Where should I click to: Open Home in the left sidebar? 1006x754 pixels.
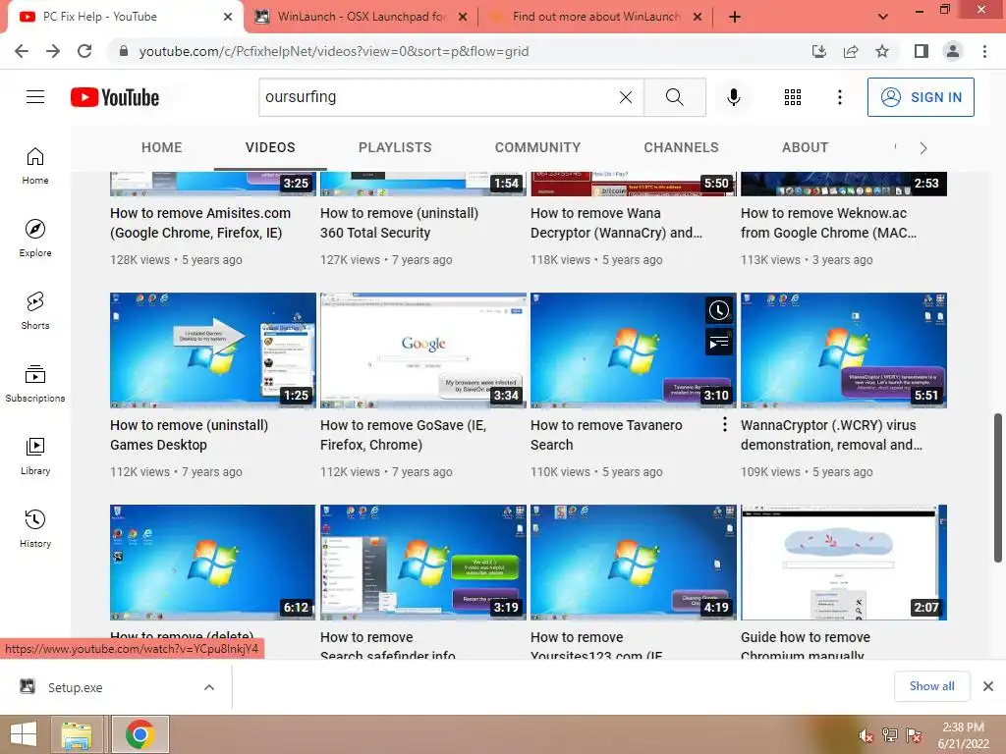tap(35, 165)
